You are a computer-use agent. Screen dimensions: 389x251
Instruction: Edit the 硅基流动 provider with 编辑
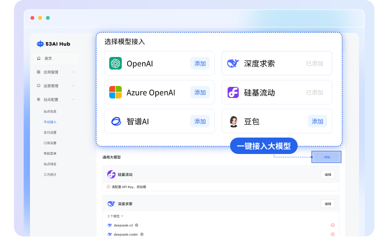tap(328, 175)
